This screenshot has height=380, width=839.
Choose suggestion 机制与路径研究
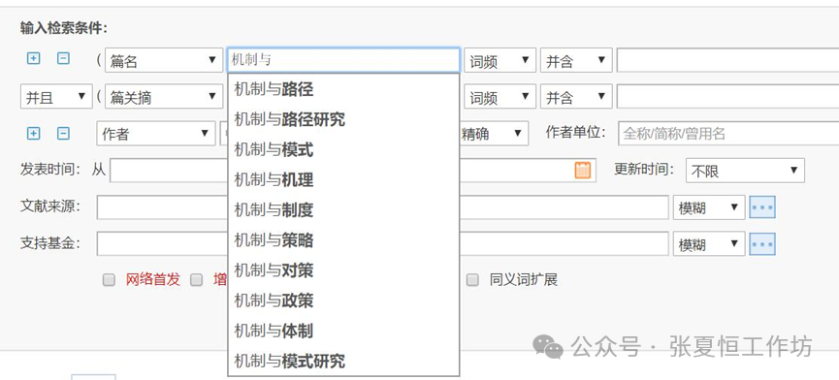[x=343, y=119]
